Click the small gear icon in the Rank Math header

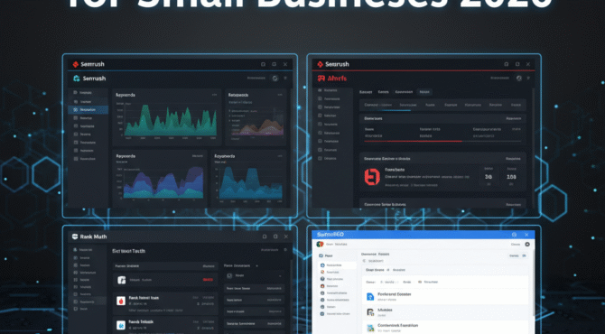click(x=285, y=250)
